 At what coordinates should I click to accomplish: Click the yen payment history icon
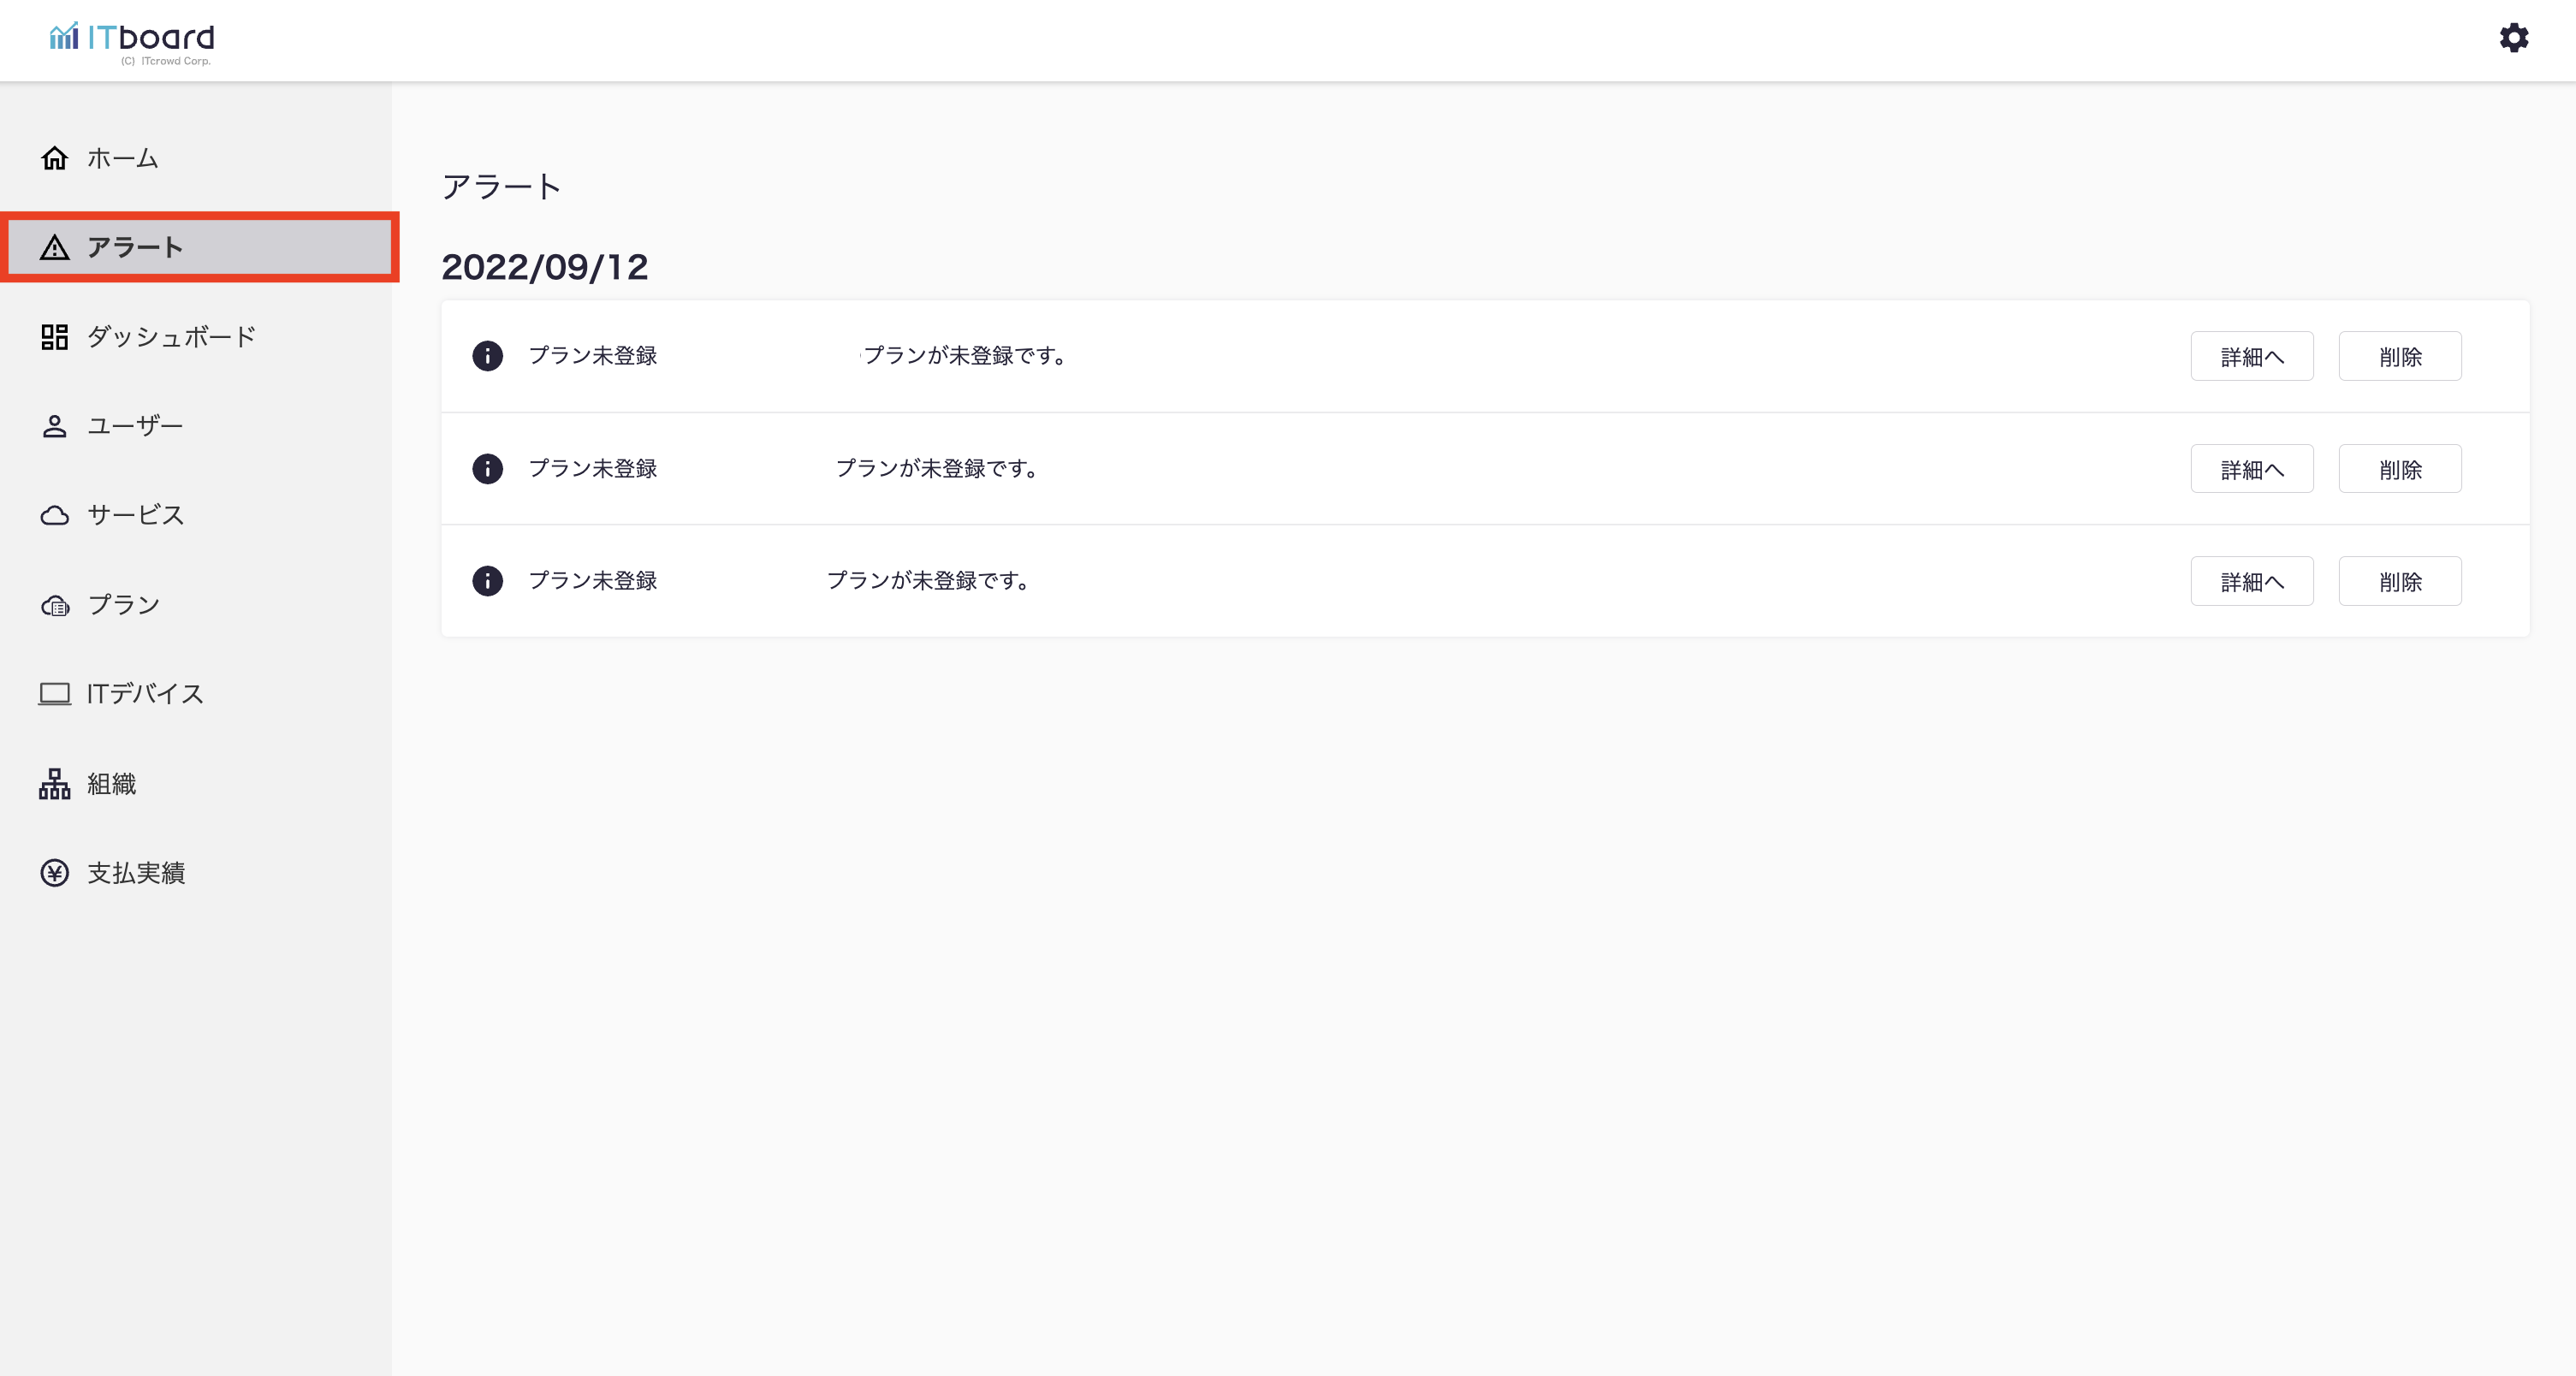point(54,873)
